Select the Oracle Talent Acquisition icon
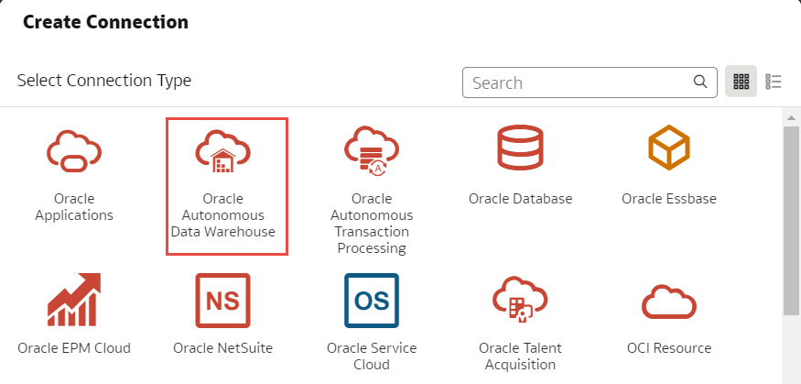Screen dimensions: 801x384 point(520,300)
